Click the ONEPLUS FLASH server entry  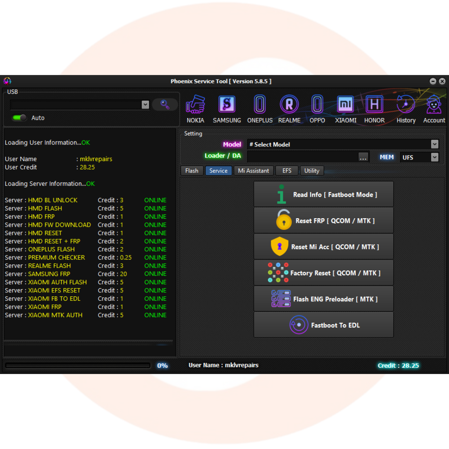86,249
